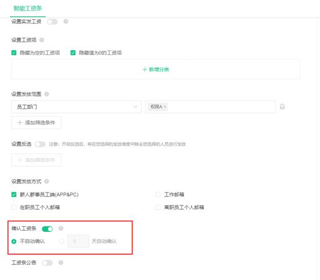The image size is (320, 280).
Task: Open the 员工部门 dropdown
Action: click(76, 107)
